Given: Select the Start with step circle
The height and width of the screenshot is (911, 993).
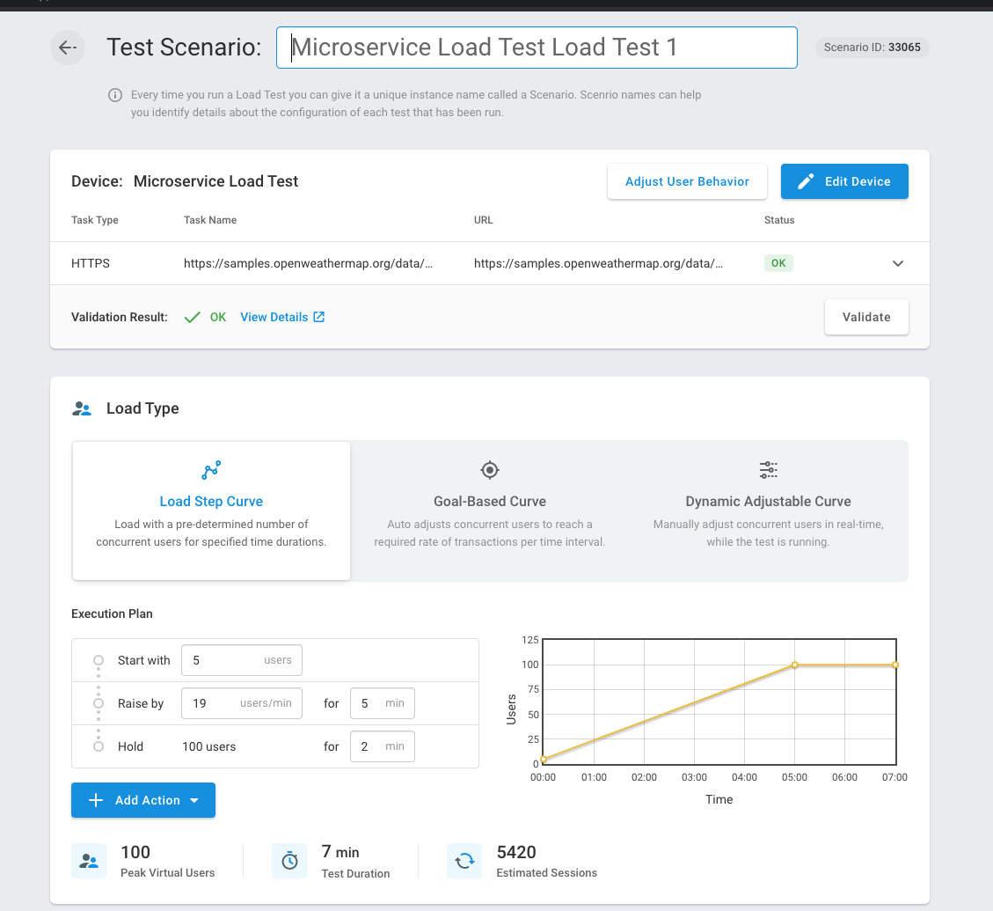Looking at the screenshot, I should click(x=99, y=660).
